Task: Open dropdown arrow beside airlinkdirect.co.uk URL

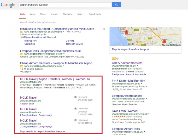Action: pos(137,66)
